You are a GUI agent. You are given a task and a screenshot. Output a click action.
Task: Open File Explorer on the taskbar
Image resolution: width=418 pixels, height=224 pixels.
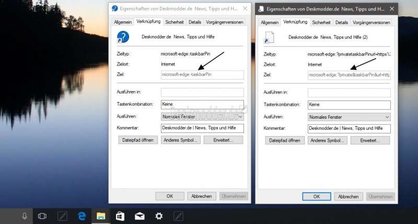tap(101, 216)
